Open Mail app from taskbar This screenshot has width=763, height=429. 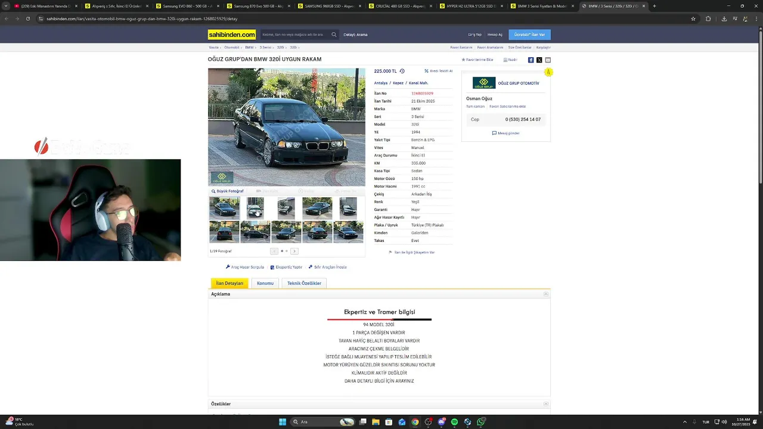tap(402, 422)
